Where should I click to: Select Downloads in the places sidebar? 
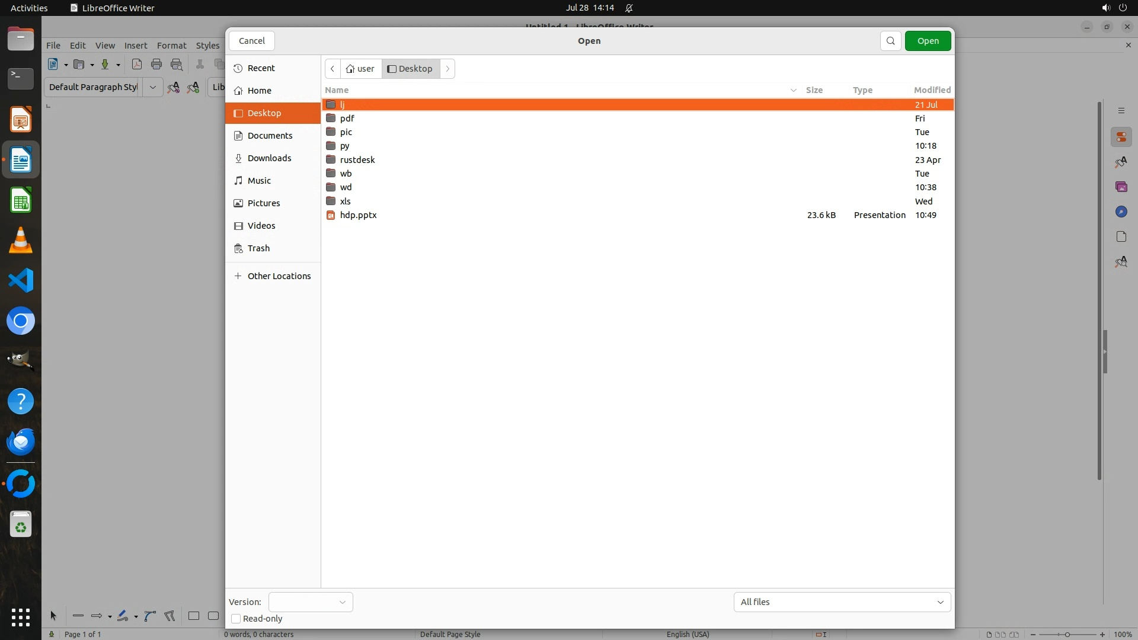(269, 158)
